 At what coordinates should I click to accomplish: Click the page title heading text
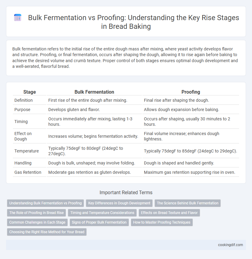pyautogui.click(x=133, y=22)
